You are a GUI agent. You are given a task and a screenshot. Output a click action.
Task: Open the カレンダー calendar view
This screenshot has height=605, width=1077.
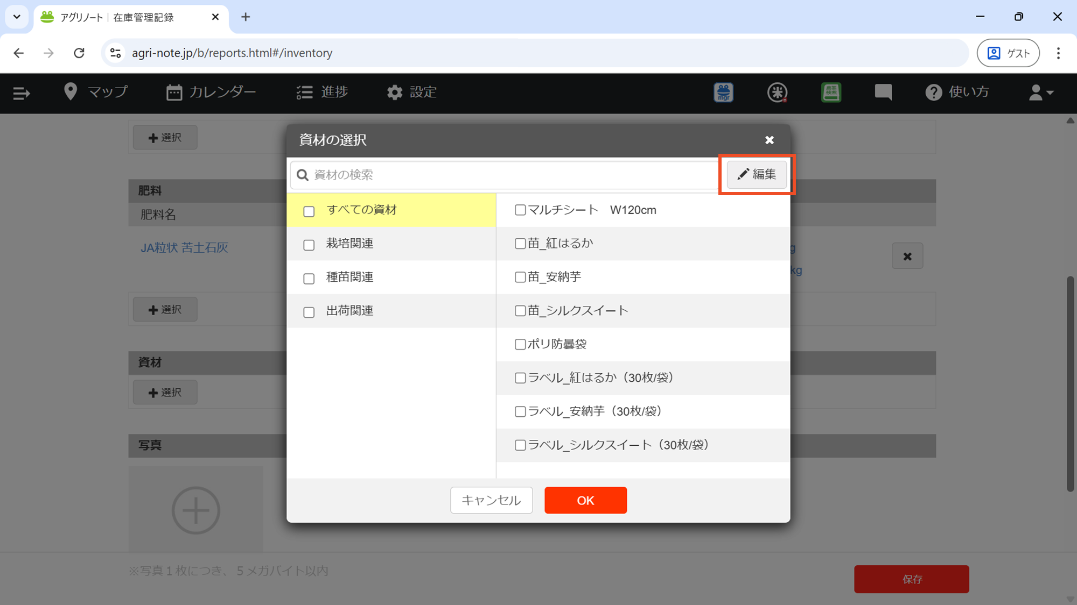coord(211,92)
